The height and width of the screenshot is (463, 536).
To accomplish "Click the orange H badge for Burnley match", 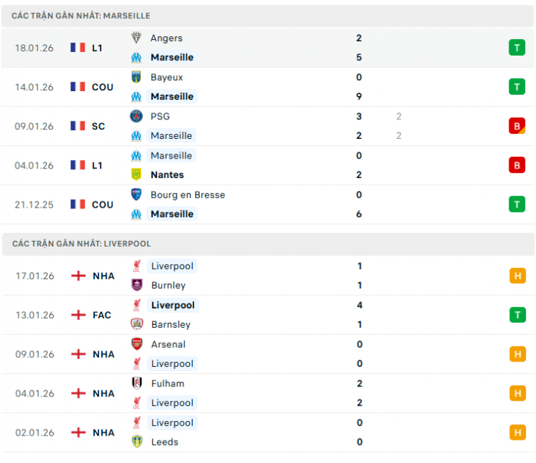I will pos(517,276).
